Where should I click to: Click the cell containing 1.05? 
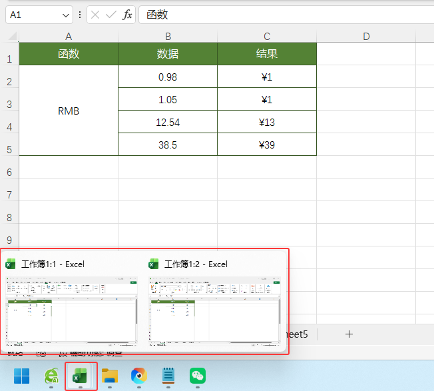pyautogui.click(x=168, y=99)
